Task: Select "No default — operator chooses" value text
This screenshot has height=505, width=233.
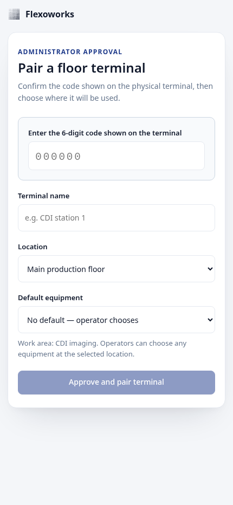Action: coord(82,320)
